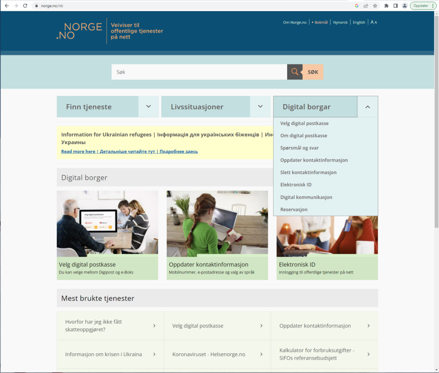Click the magnifying glass search icon
This screenshot has width=439, height=373.
[295, 72]
